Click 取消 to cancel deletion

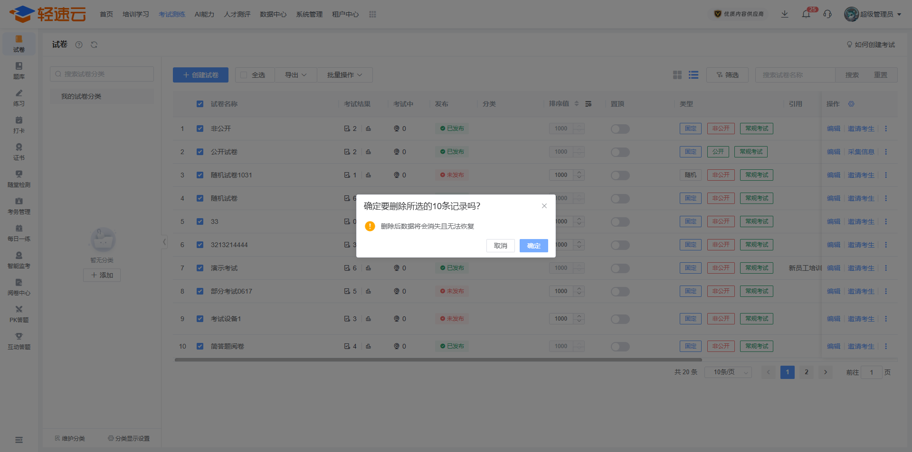click(x=500, y=246)
